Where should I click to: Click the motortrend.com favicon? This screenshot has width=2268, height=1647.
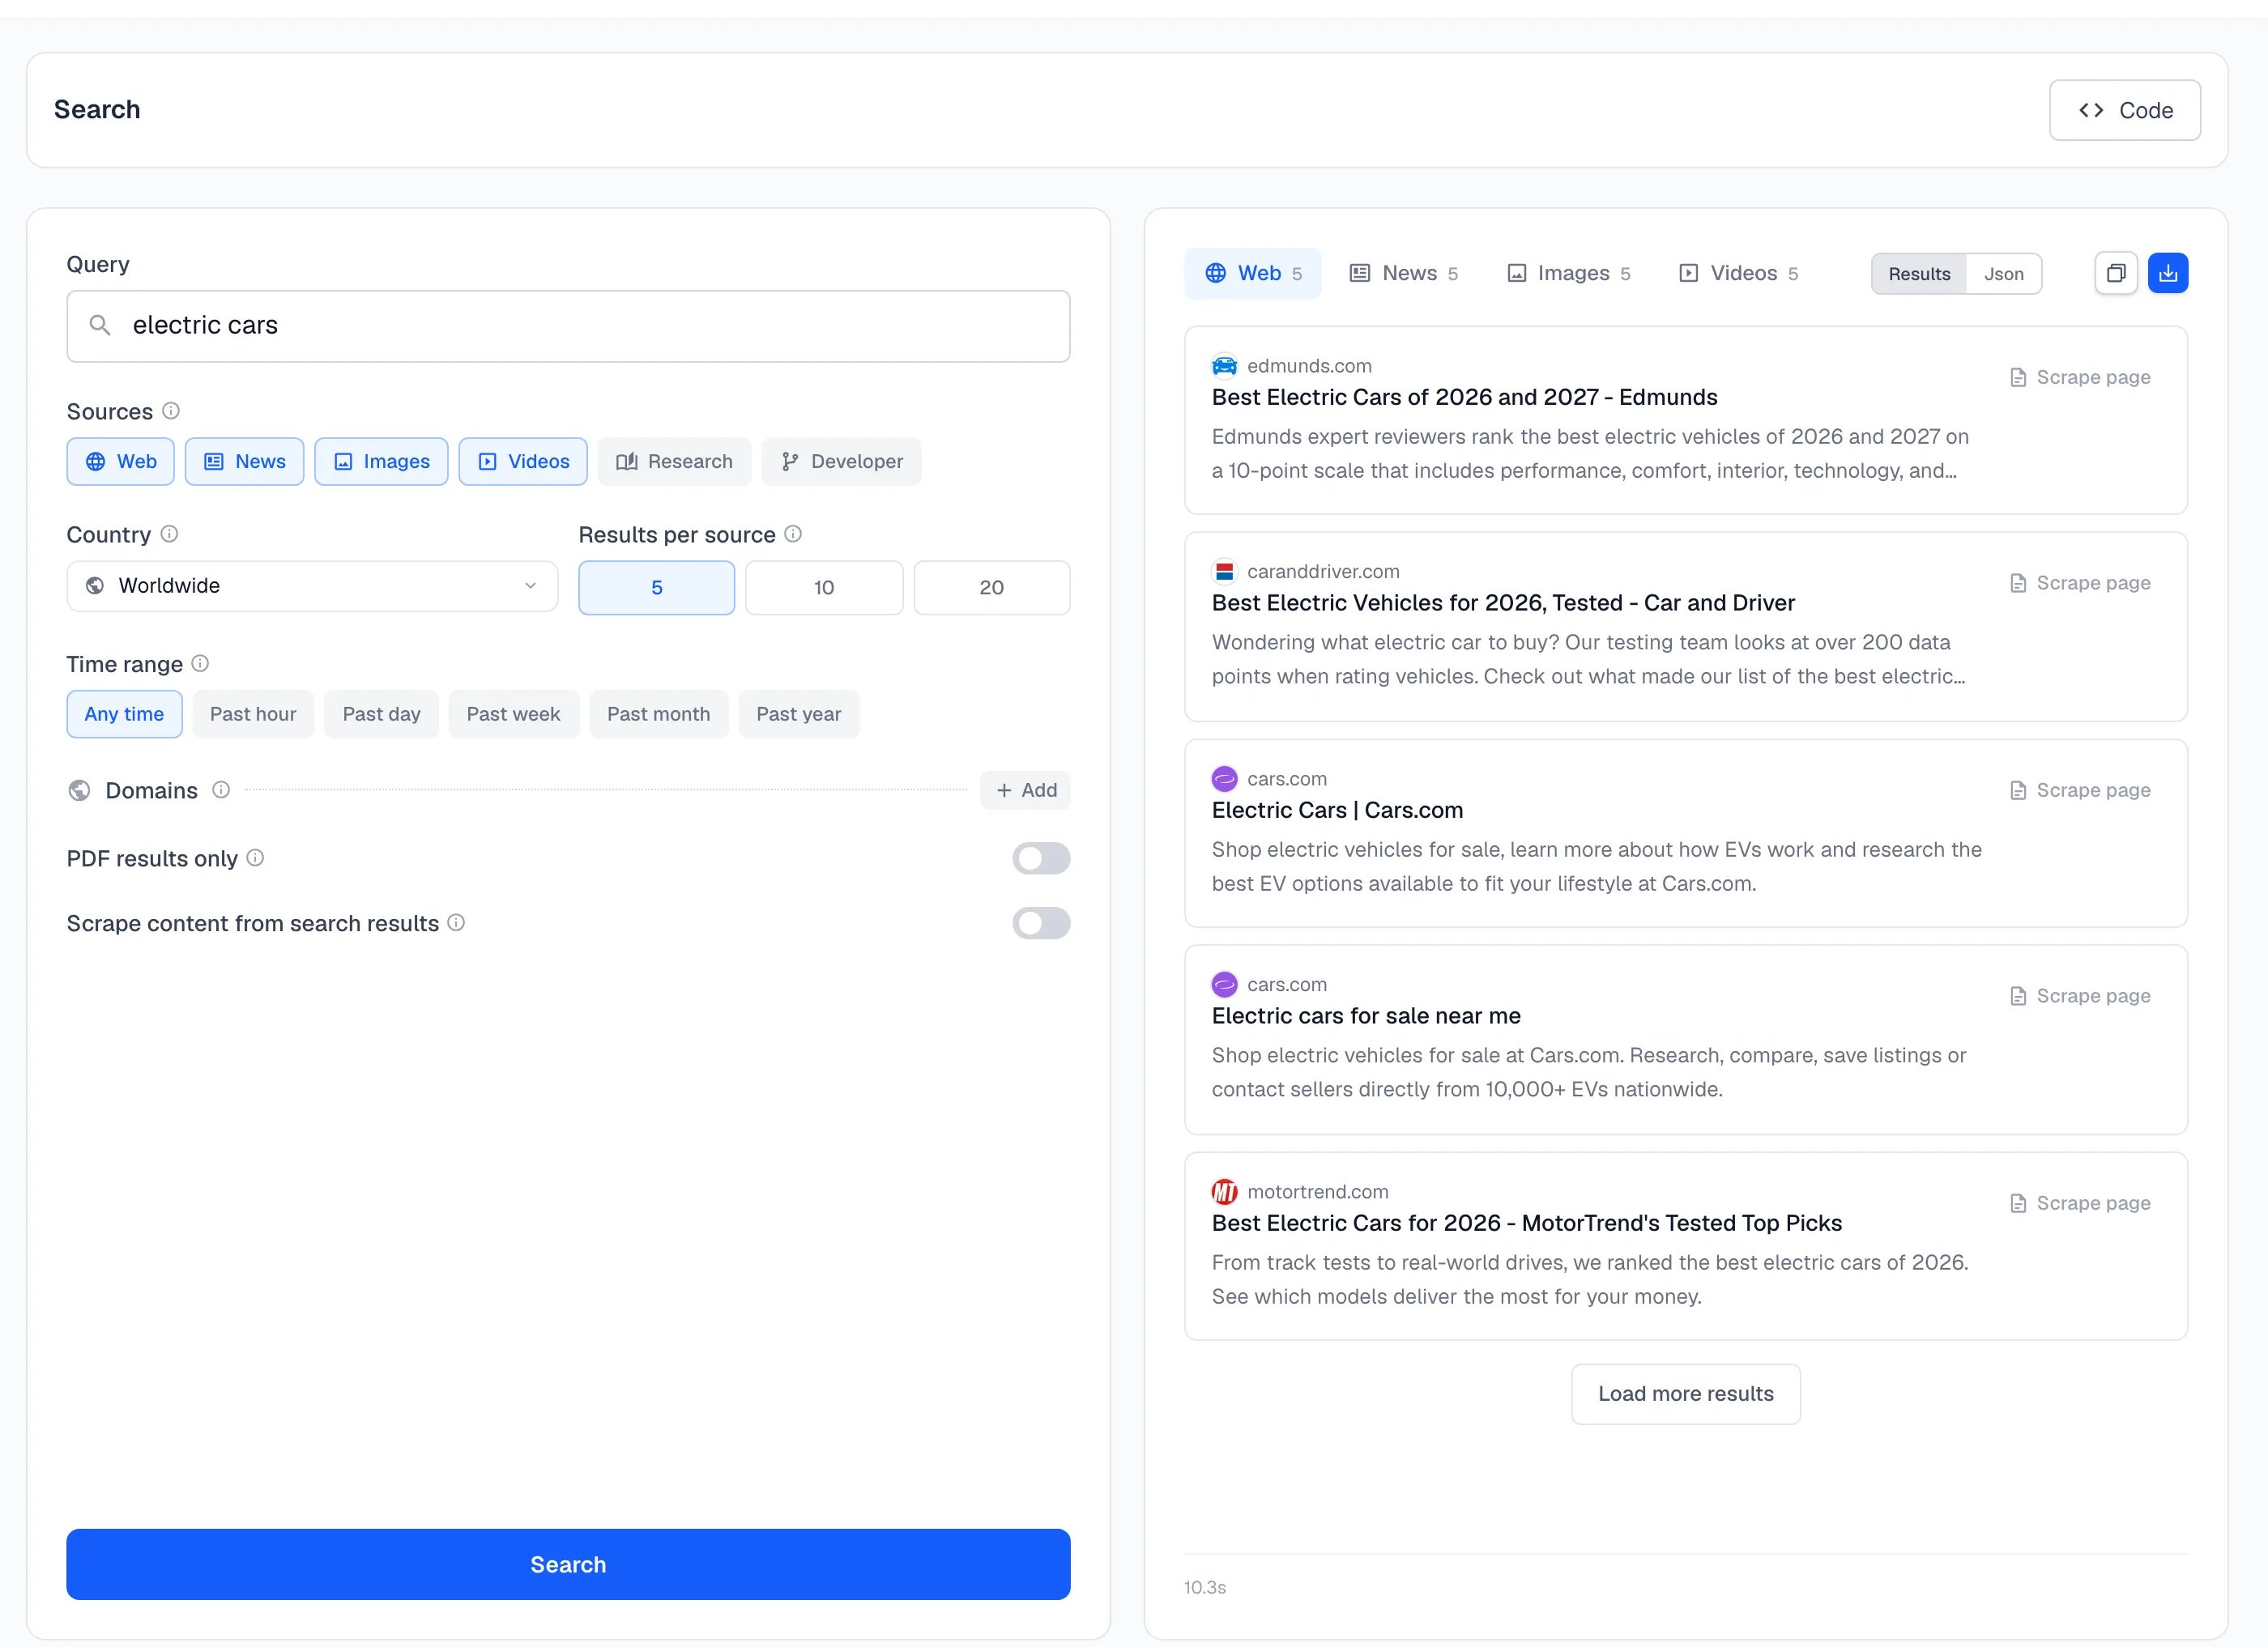click(1224, 1191)
